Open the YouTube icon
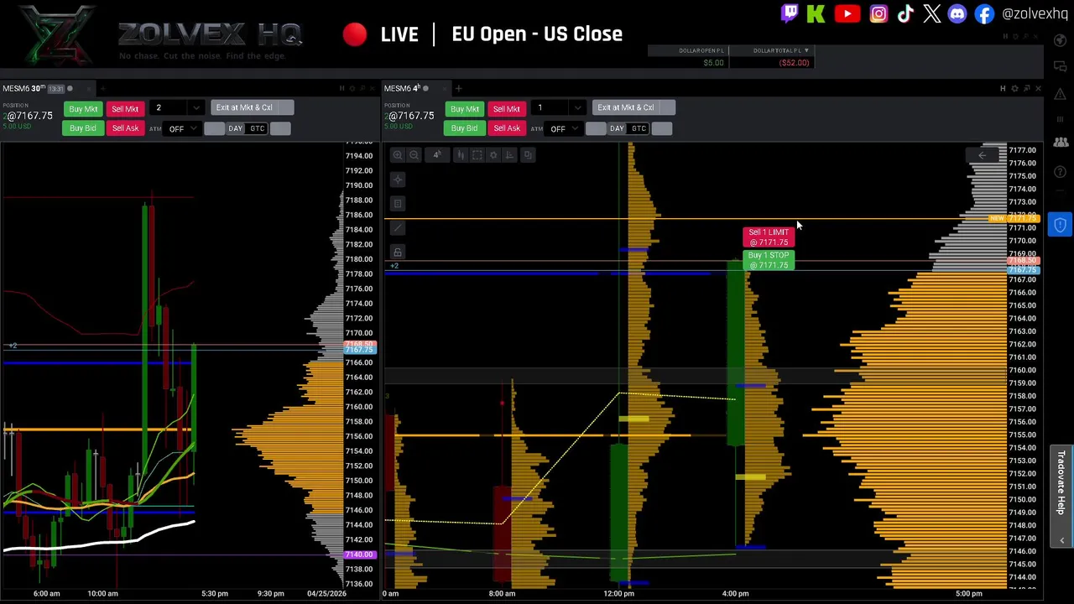1074x604 pixels. click(x=847, y=13)
